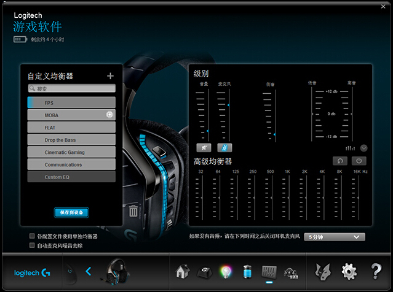Click the trash bin delete icon
The width and height of the screenshot is (393, 292).
coord(133,211)
